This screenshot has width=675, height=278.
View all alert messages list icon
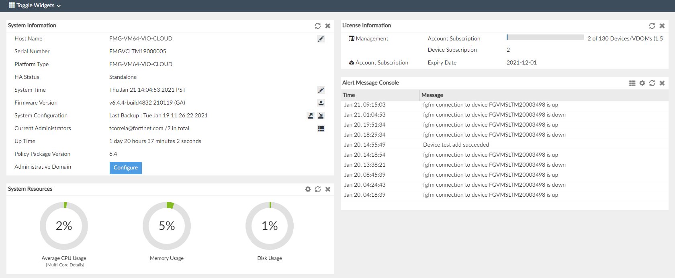pyautogui.click(x=632, y=83)
